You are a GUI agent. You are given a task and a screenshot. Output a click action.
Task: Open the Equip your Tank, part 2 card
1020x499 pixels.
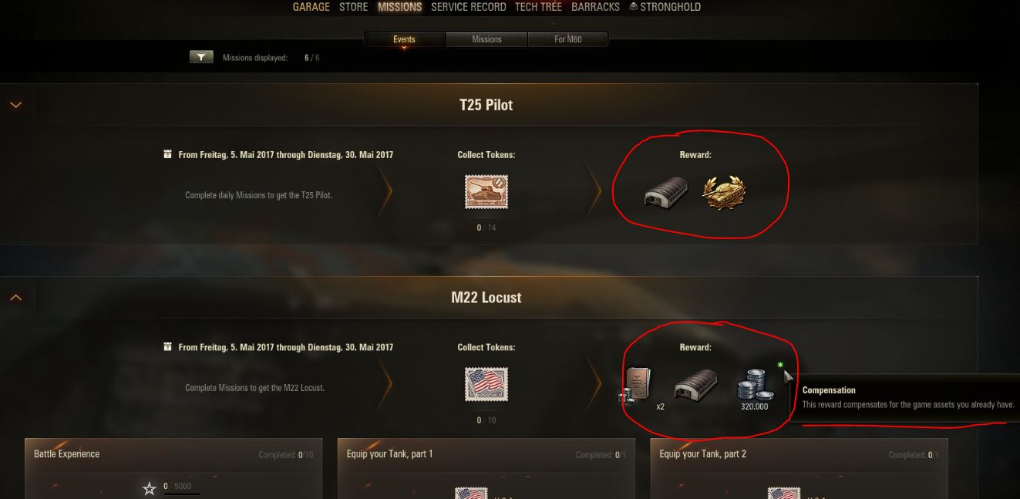(799, 469)
